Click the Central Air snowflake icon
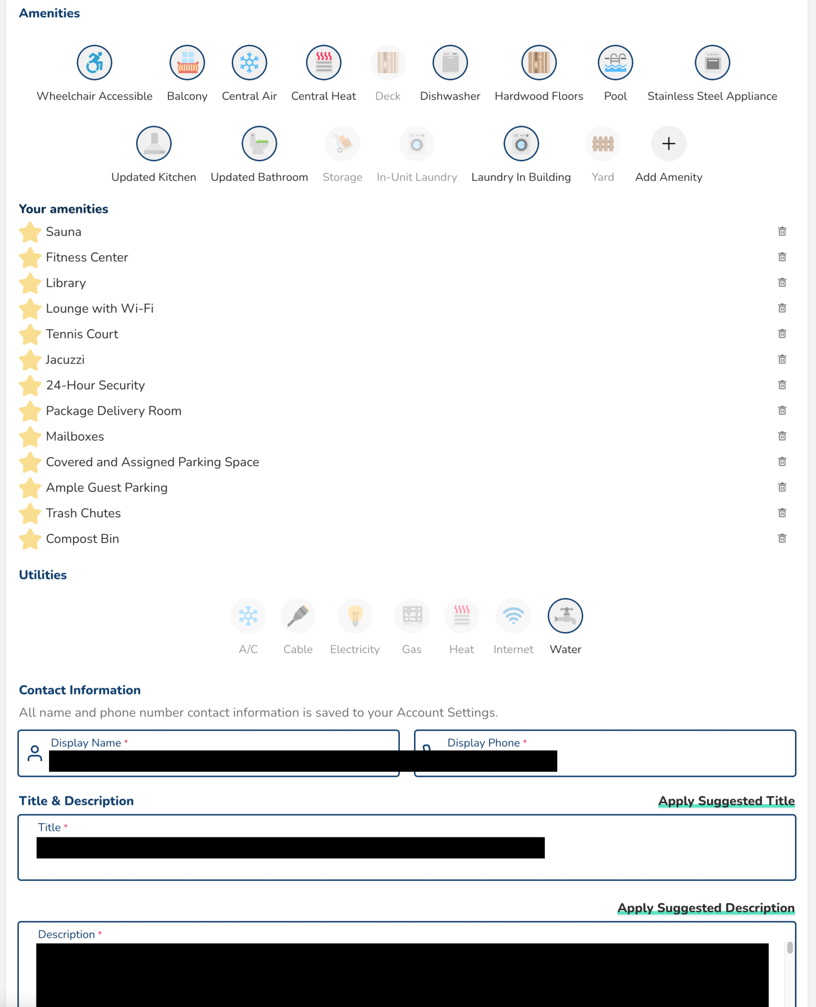This screenshot has width=816, height=1007. tap(249, 62)
